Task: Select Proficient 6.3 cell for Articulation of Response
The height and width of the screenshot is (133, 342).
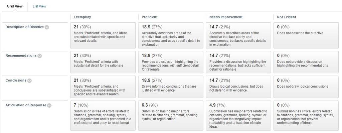Action: [171, 116]
